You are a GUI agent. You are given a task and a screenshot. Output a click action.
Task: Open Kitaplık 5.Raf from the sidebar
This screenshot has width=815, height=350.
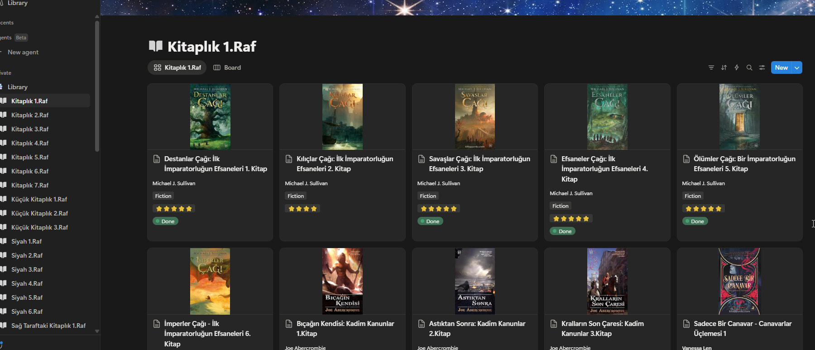point(30,157)
